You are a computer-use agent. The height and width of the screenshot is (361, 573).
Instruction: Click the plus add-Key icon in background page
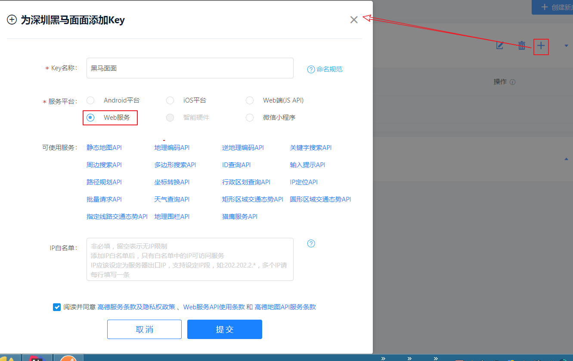[541, 46]
